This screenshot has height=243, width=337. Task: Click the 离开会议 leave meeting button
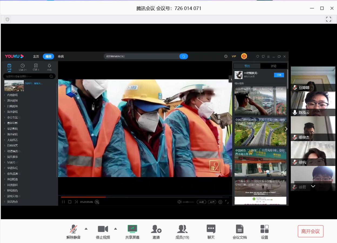pyautogui.click(x=310, y=231)
